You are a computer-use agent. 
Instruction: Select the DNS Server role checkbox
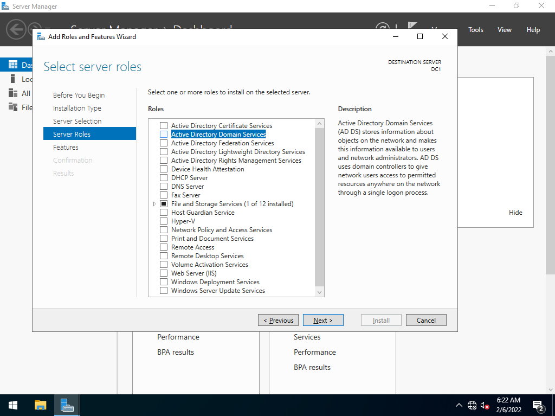(x=164, y=187)
